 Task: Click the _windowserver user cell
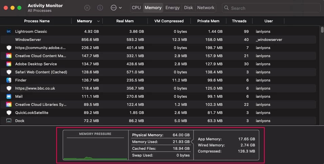point(269,40)
